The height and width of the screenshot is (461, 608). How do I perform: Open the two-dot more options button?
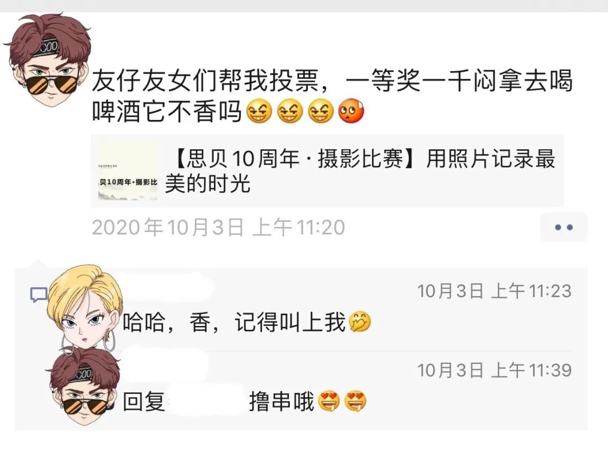564,227
